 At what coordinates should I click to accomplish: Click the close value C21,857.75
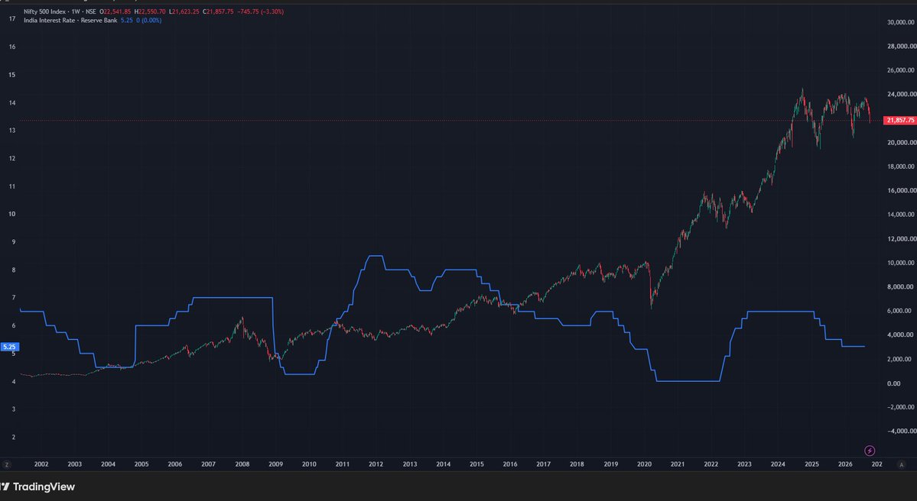[218, 11]
